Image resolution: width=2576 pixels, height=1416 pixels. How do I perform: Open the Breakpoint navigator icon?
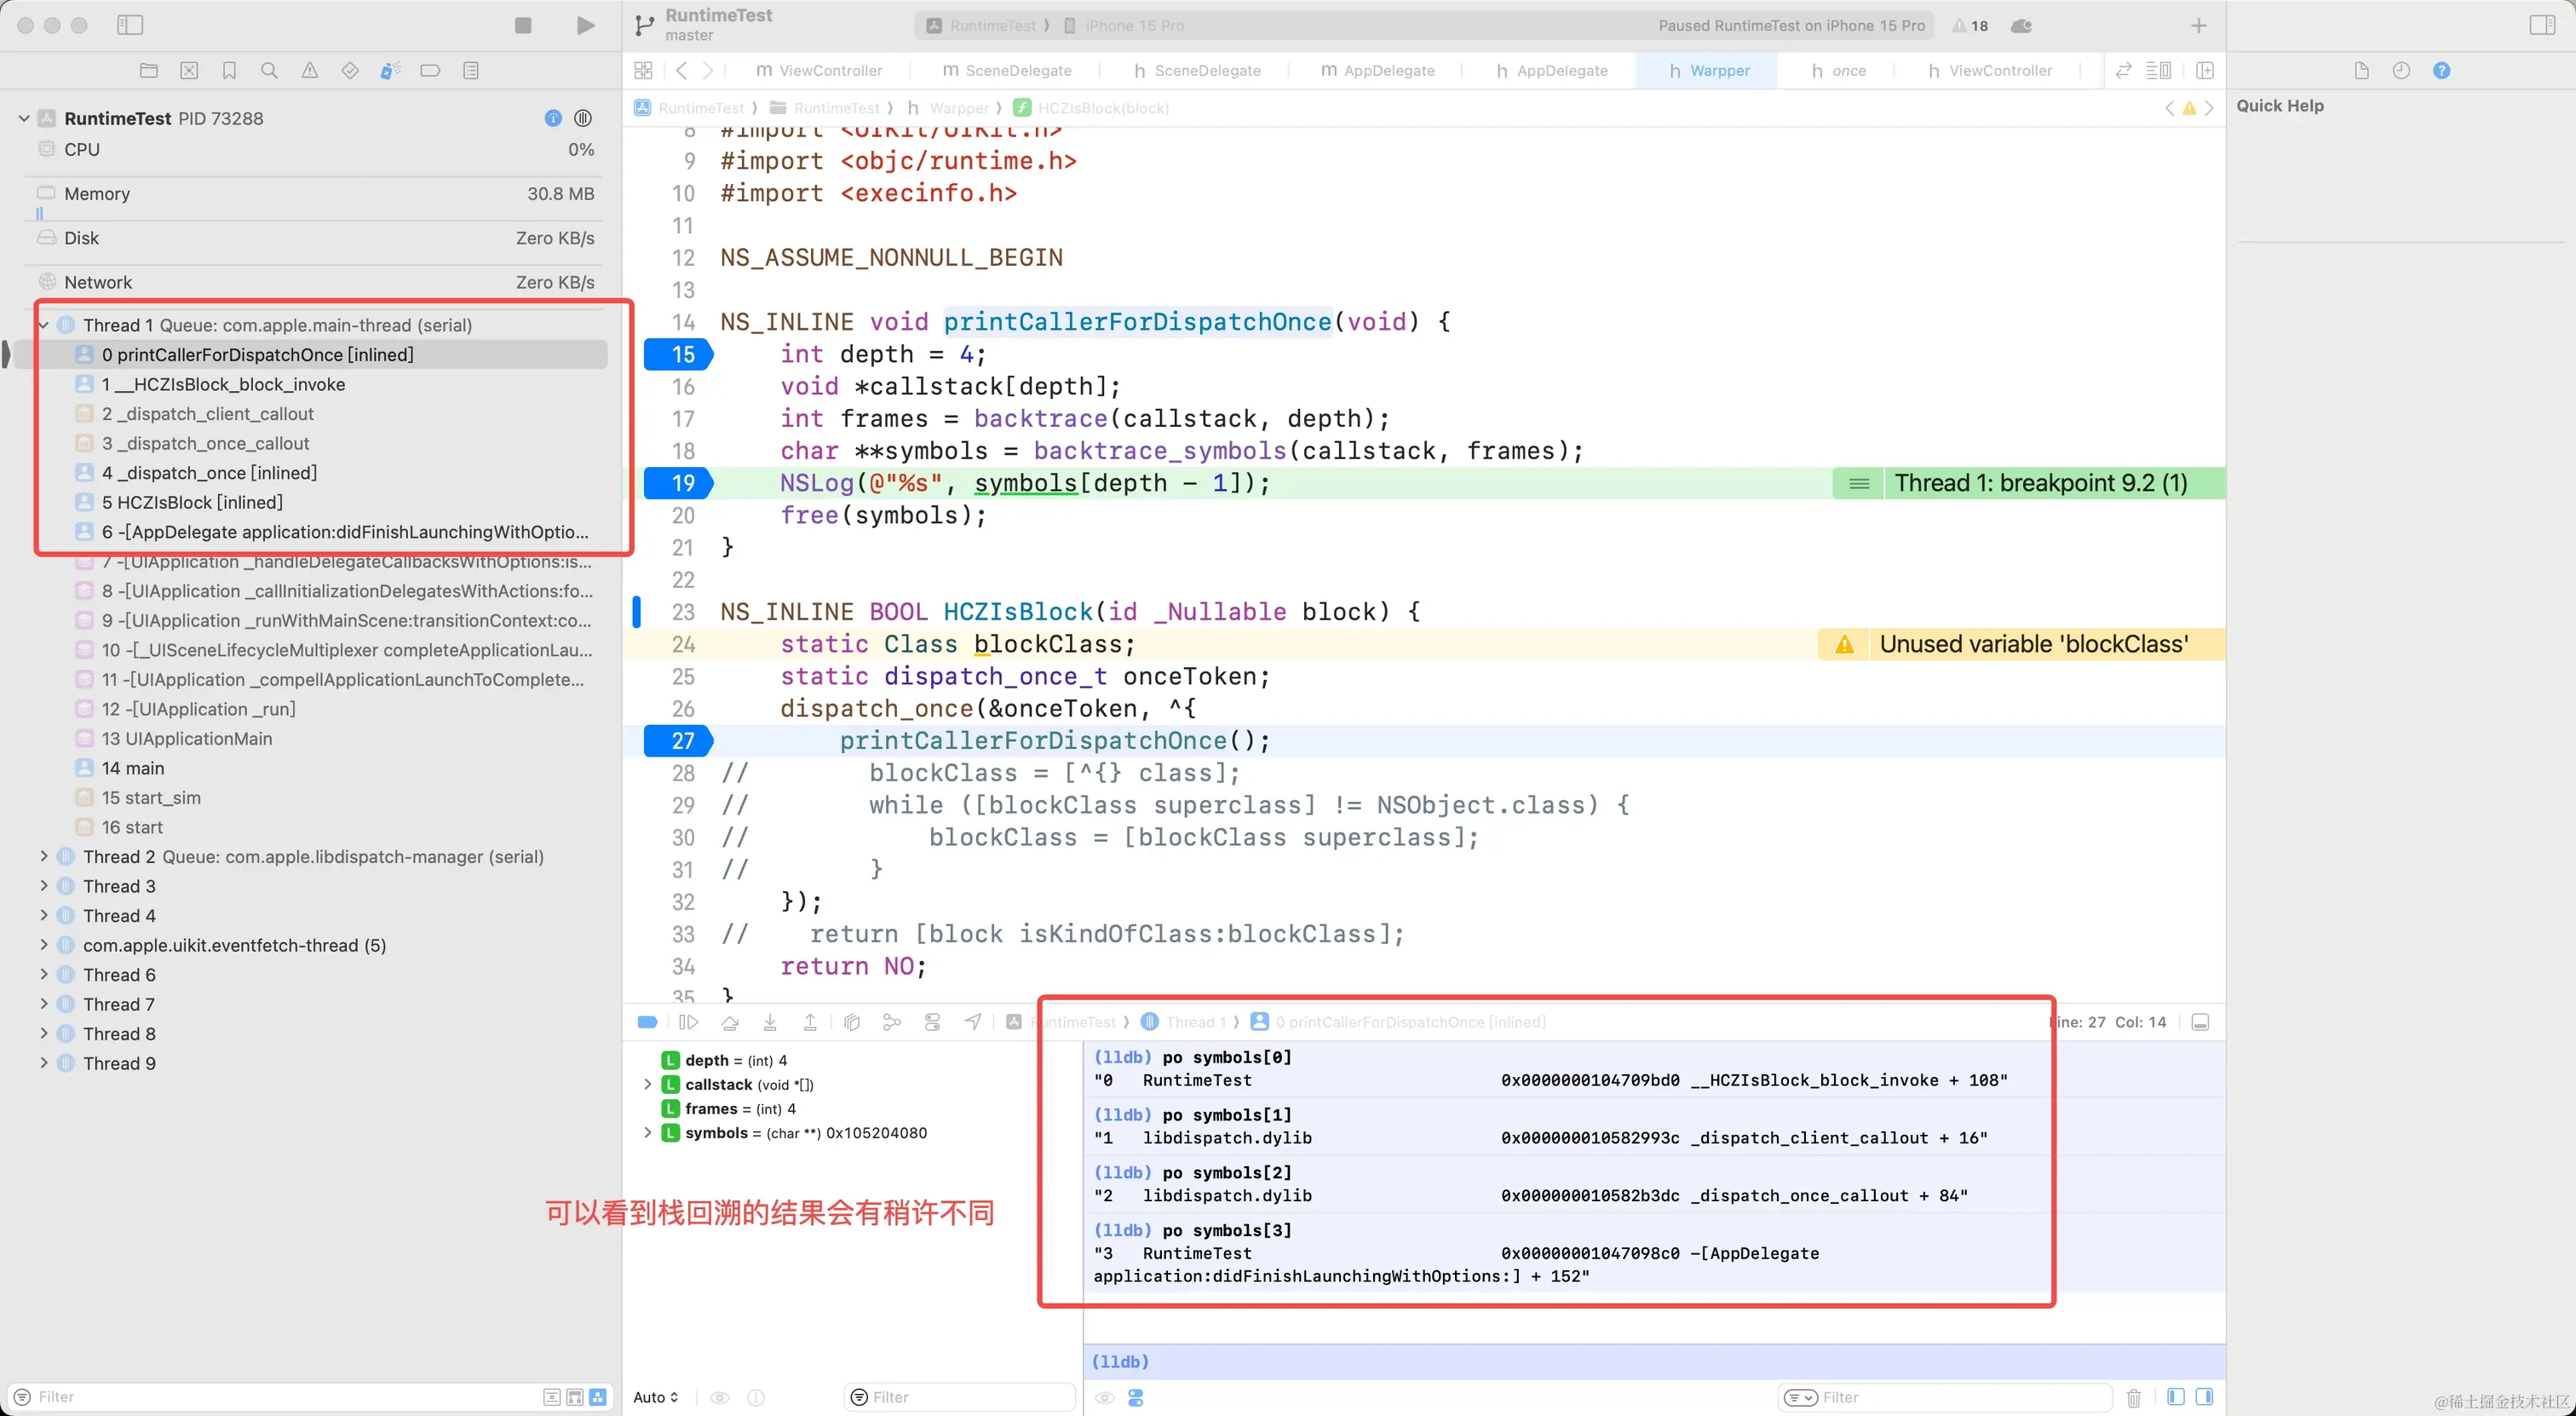tap(430, 70)
